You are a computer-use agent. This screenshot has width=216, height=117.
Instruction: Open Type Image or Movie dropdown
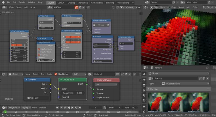(185, 84)
